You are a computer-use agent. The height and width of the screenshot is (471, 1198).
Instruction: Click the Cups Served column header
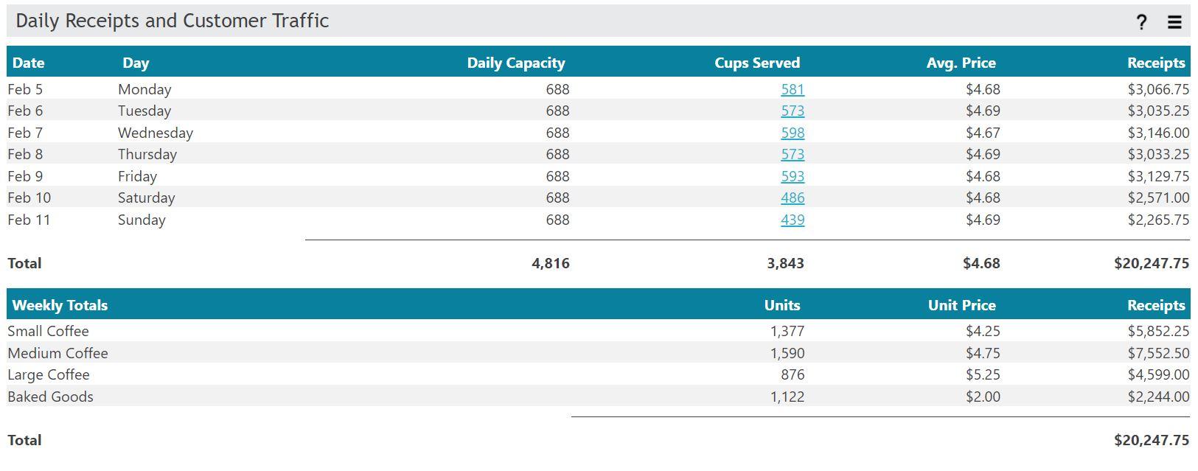click(757, 63)
